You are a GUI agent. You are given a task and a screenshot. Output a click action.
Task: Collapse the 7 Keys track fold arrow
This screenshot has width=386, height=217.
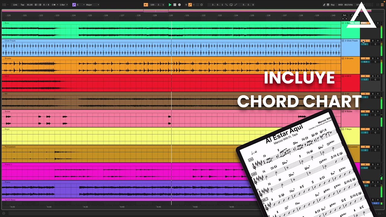pos(343,129)
